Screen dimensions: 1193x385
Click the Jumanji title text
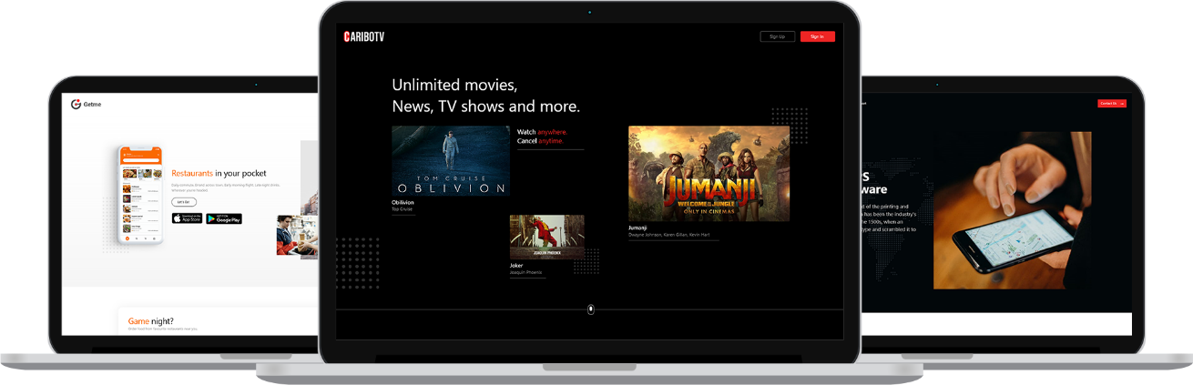pyautogui.click(x=637, y=228)
